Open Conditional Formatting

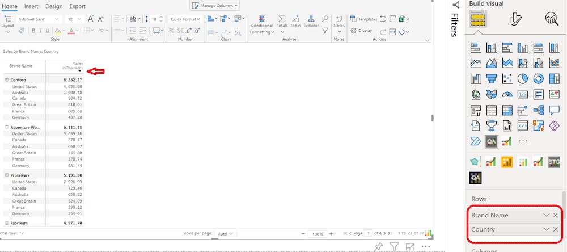point(262,26)
